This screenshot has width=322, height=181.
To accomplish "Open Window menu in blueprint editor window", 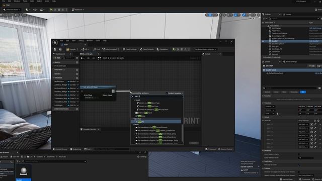I will click(90, 41).
